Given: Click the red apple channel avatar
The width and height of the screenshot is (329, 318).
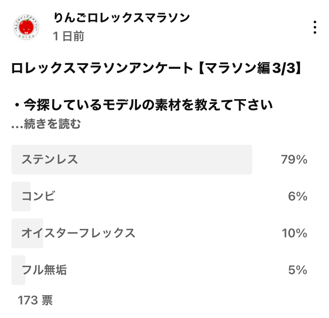Looking at the screenshot, I should (26, 27).
